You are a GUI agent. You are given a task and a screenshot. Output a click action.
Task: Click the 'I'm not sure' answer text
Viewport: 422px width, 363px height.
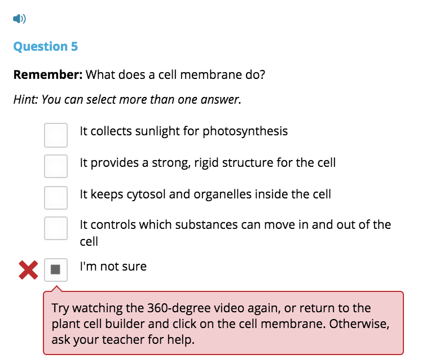113,267
